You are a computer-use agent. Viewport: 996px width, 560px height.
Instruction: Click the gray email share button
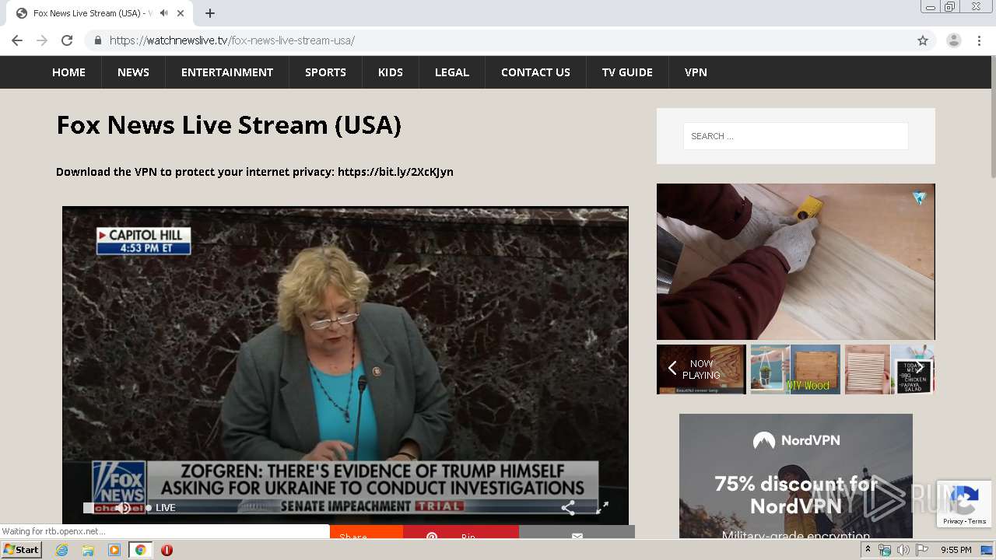pyautogui.click(x=577, y=532)
